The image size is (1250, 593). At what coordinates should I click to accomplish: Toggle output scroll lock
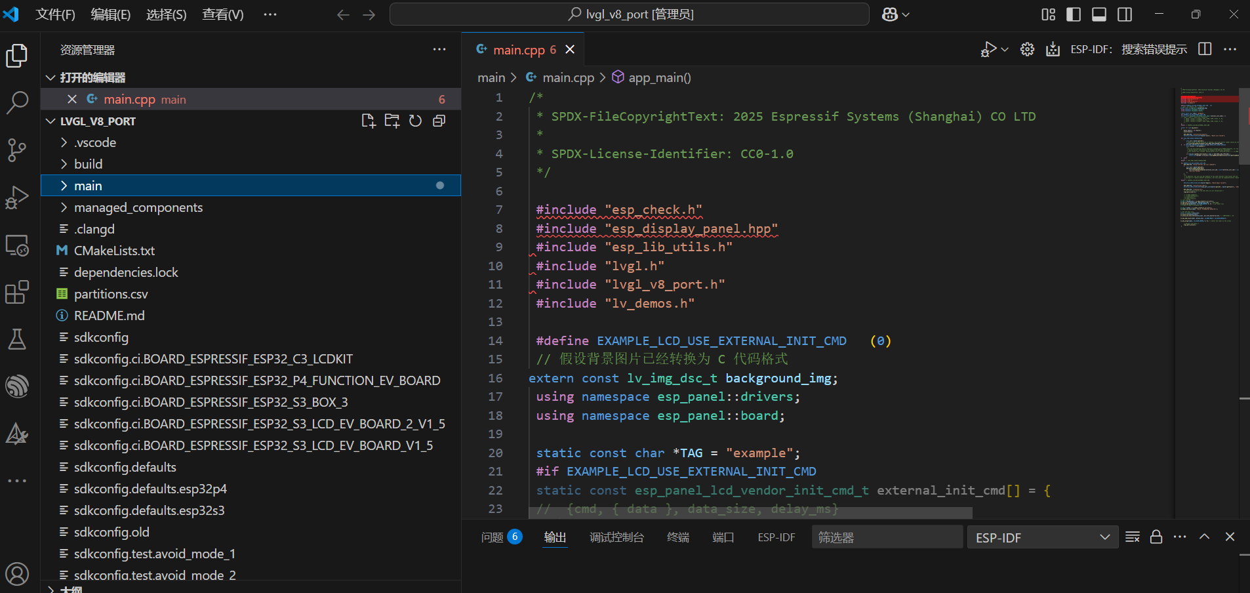pos(1156,537)
